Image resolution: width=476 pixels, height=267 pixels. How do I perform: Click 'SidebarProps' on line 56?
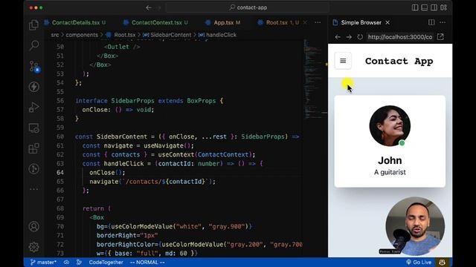pyautogui.click(x=132, y=101)
